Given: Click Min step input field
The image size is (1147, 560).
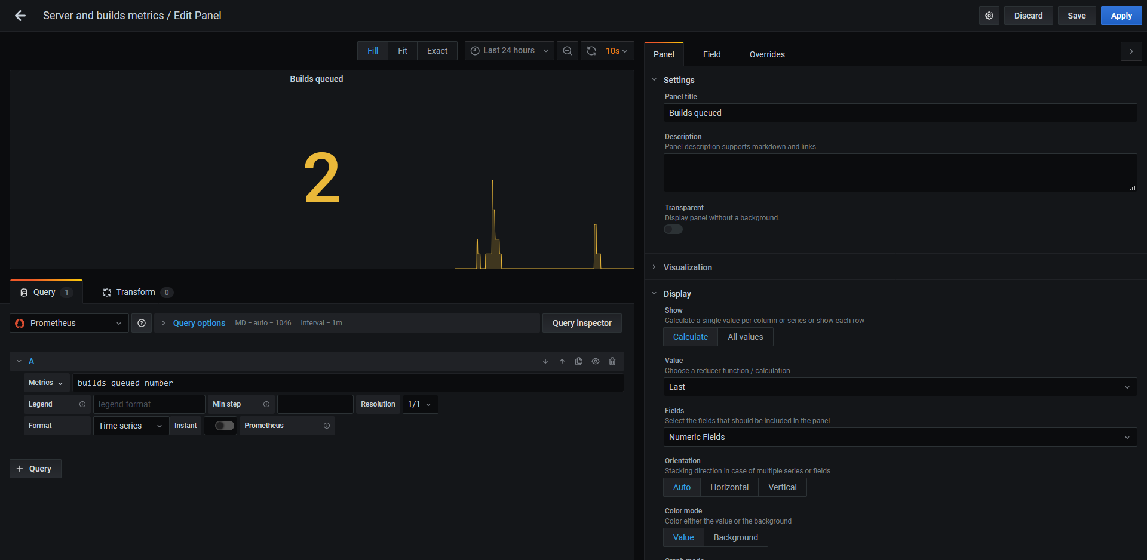Looking at the screenshot, I should coord(315,404).
